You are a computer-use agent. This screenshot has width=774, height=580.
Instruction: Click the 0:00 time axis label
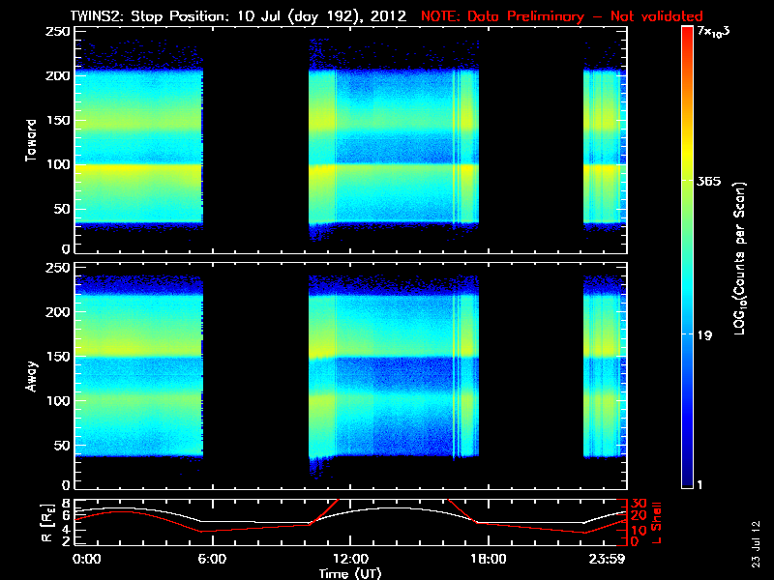(x=86, y=559)
